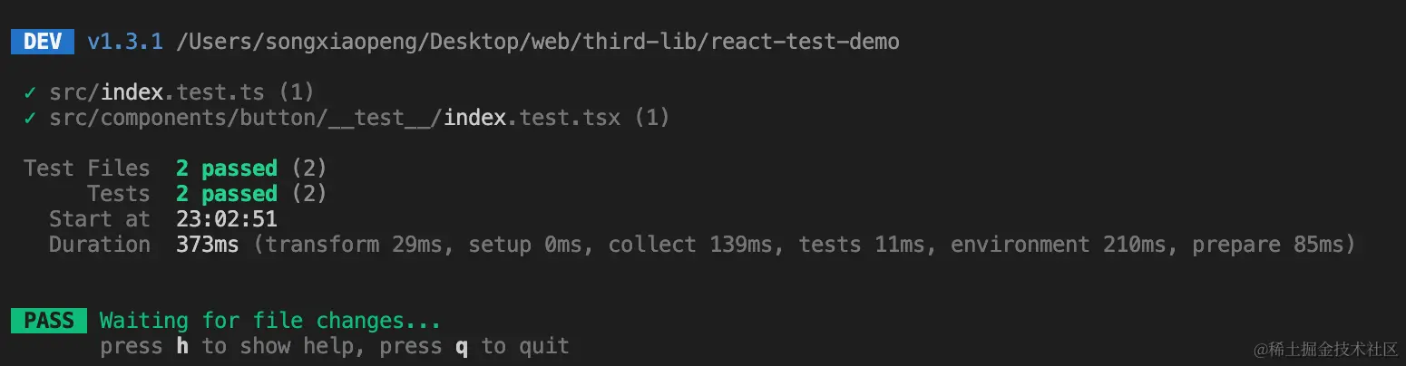Select the v1.3.1 version text

[125, 42]
